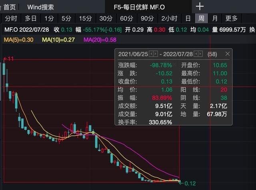Select the F5-每日优鲜 MF.O tab

139,7
